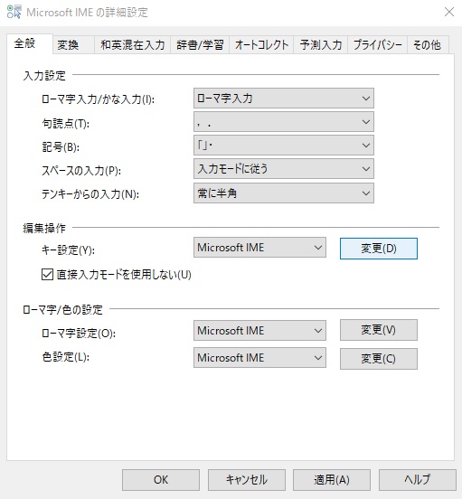Open the 和英混在入力 tab
Image resolution: width=462 pixels, height=499 pixels.
point(132,45)
